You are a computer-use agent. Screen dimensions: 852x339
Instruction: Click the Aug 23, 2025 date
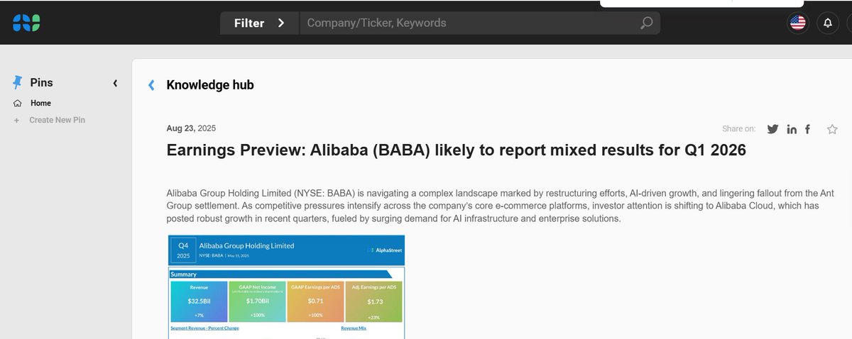(x=191, y=128)
